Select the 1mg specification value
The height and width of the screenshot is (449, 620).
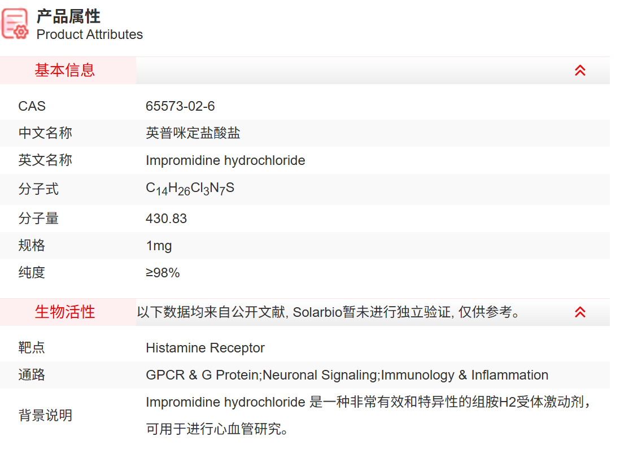click(159, 246)
